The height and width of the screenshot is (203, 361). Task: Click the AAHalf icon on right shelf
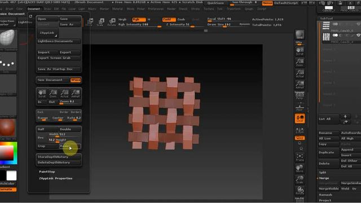coord(300,85)
